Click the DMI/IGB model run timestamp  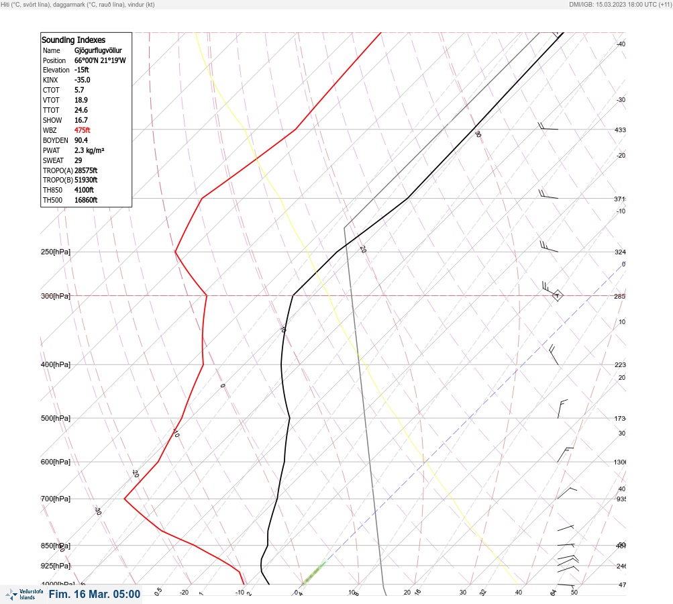tap(620, 5)
